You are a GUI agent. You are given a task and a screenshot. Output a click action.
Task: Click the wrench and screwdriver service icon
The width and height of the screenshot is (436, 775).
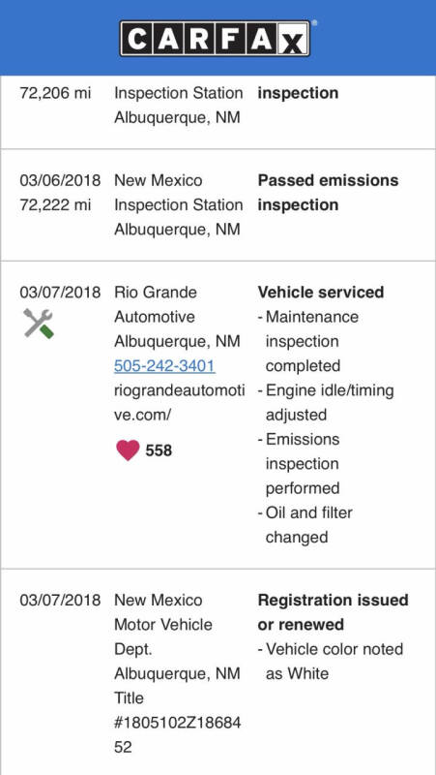(x=39, y=325)
